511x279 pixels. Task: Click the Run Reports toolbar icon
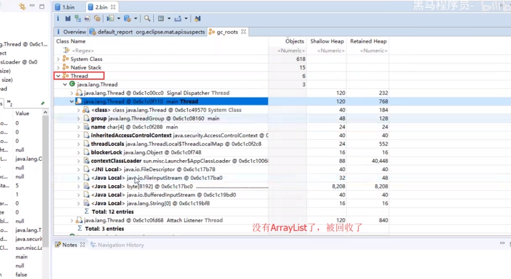pyautogui.click(x=111, y=19)
